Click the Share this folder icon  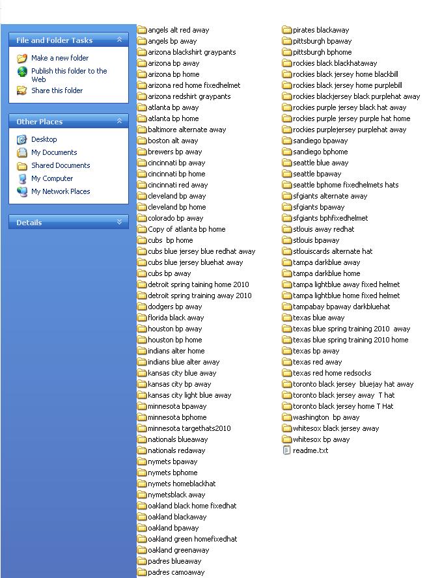(22, 90)
